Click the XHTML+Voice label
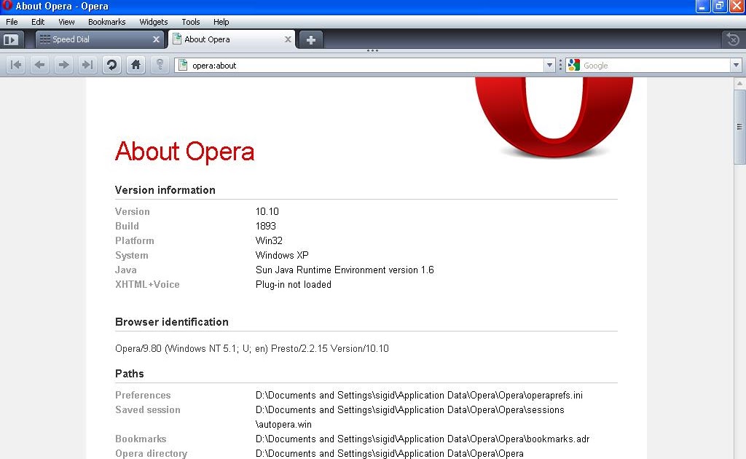 [147, 284]
